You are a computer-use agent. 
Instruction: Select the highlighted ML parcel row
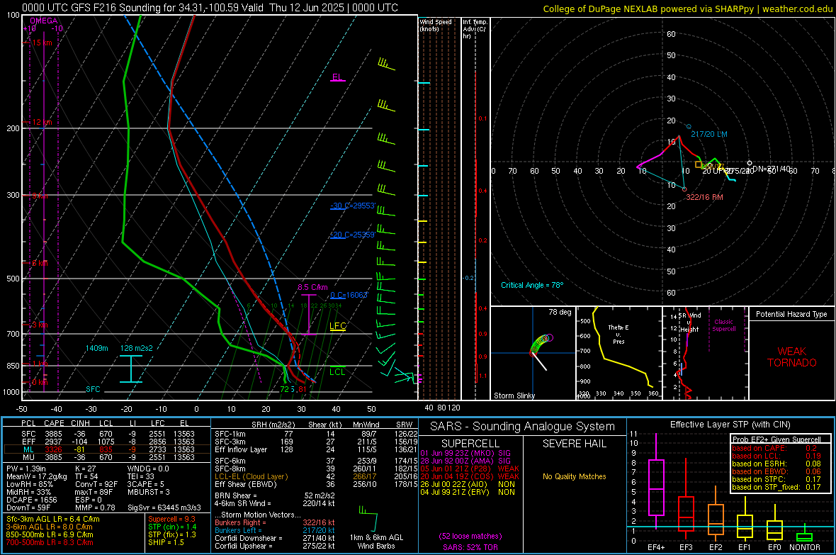coord(107,449)
